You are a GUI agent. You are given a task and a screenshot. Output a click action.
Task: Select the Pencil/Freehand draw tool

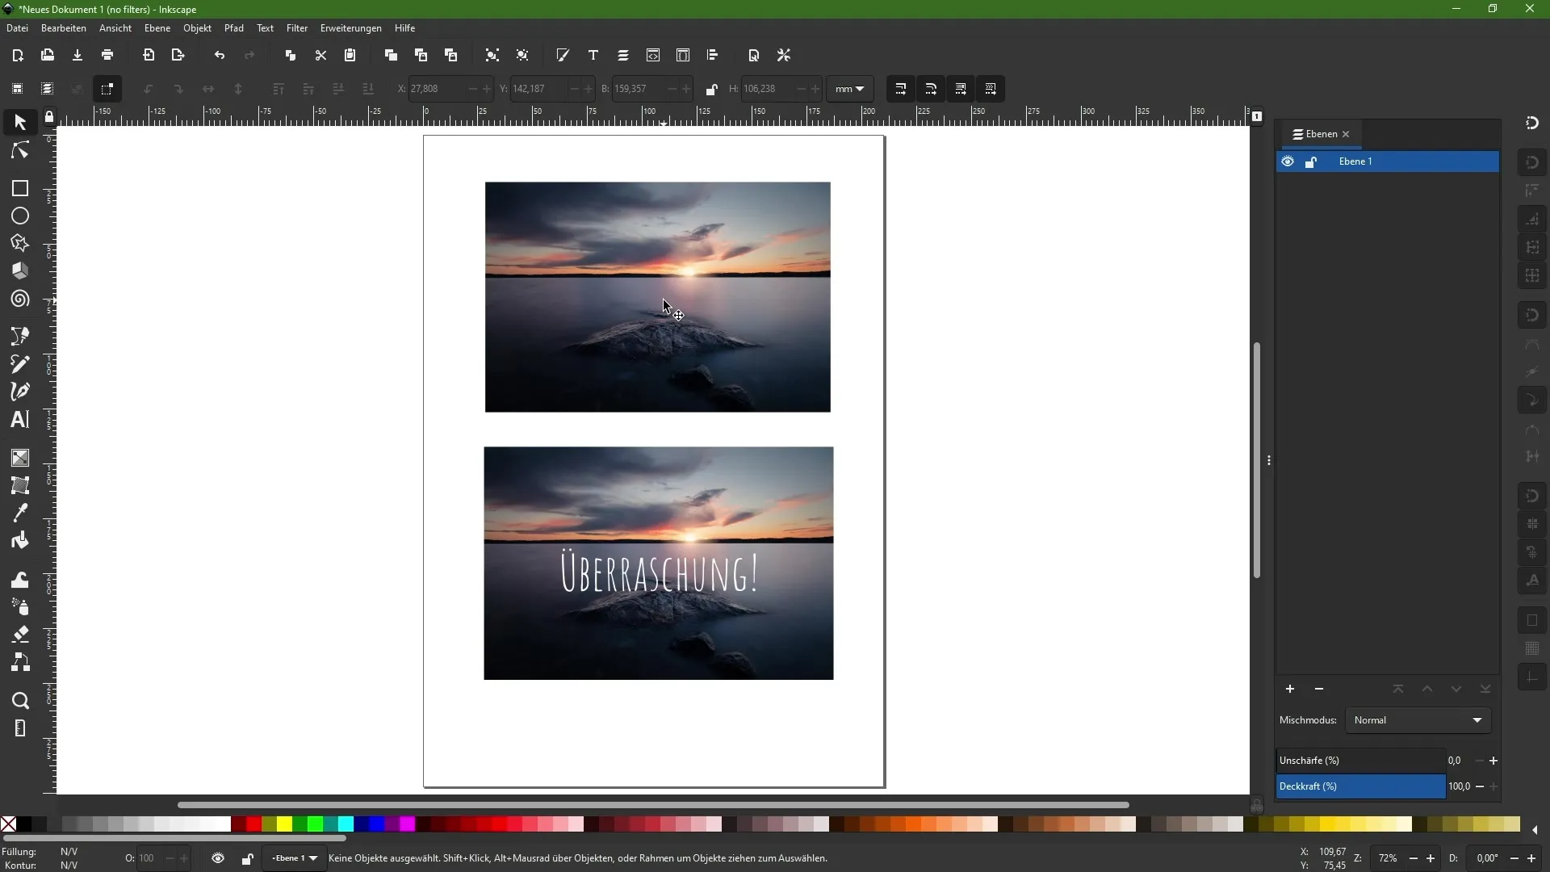(19, 363)
